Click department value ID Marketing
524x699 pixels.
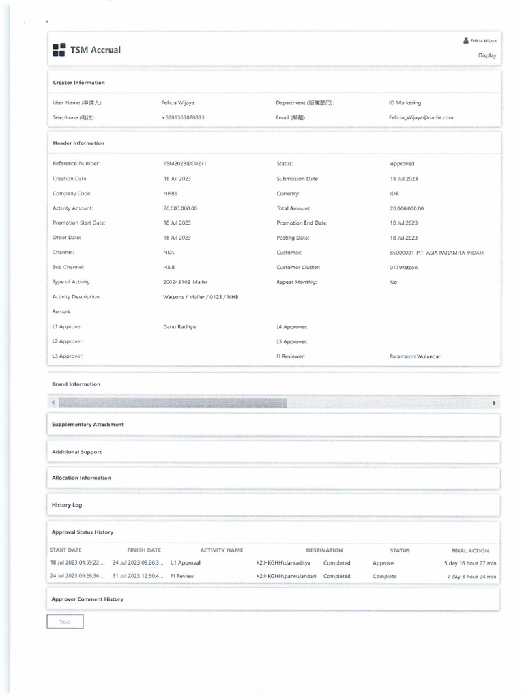tap(405, 102)
